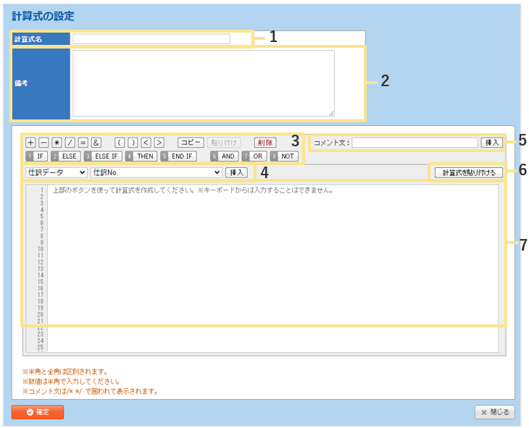Viewport: 529px width, 428px height.
Task: Click into the コメント文 input field
Action: pos(415,143)
